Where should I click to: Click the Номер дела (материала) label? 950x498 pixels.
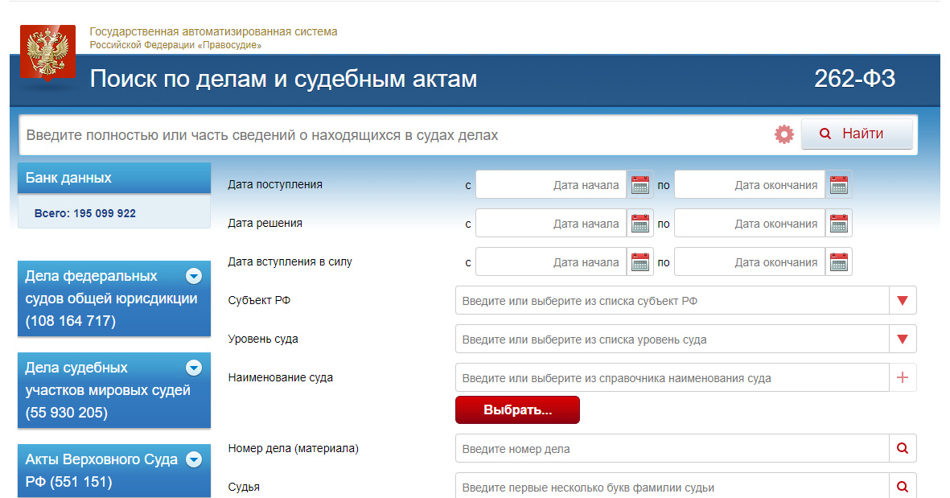tap(294, 448)
